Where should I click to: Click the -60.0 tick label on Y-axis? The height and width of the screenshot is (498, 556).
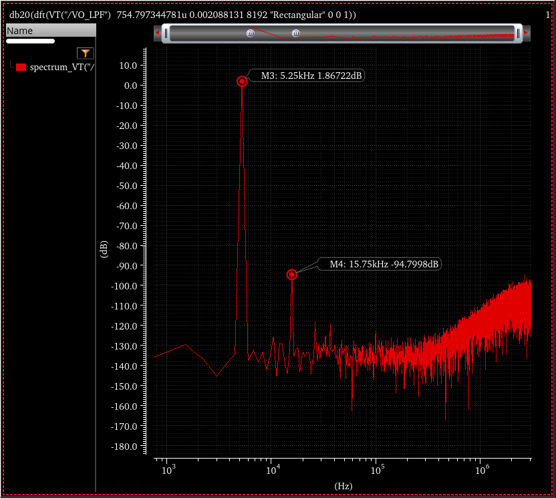(126, 206)
